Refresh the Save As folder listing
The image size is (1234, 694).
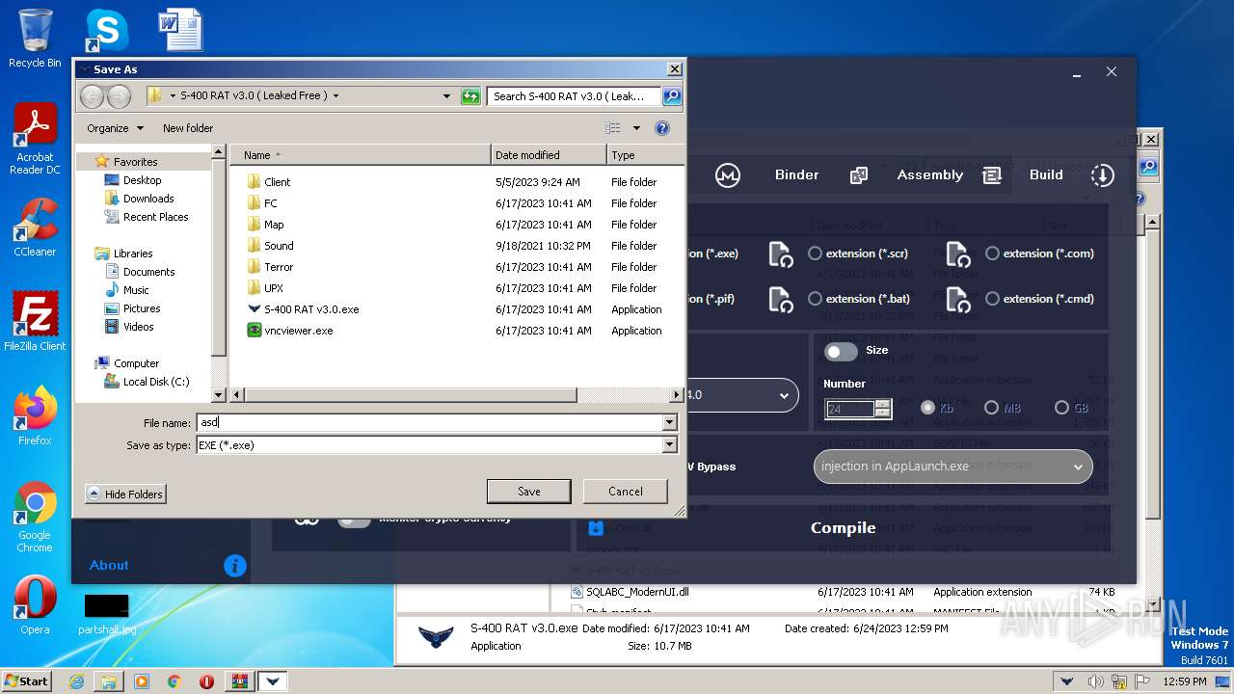[x=470, y=95]
